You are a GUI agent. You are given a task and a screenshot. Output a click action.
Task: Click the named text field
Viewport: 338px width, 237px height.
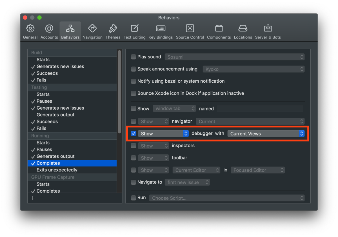(260, 109)
